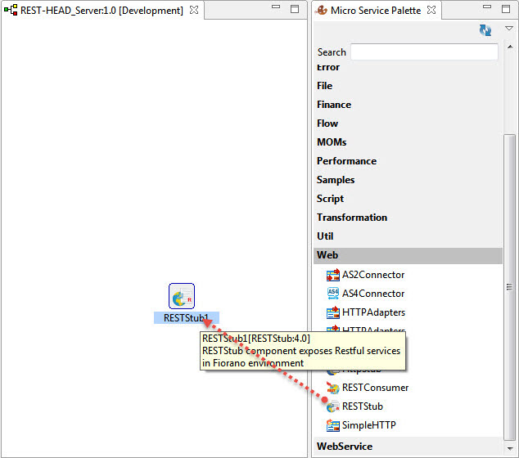Collapse the Web category
519x458 pixels.
click(x=408, y=255)
